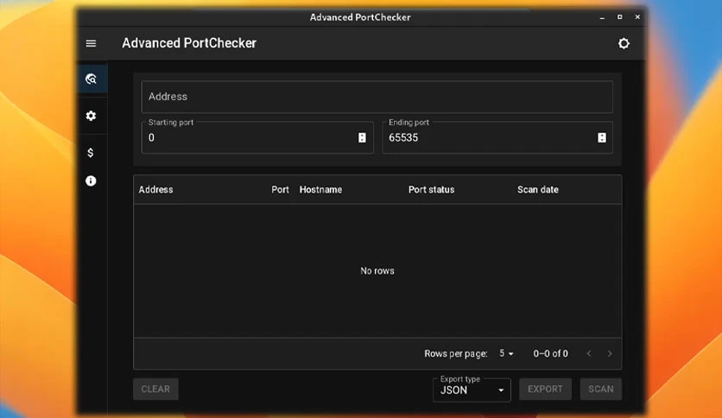The image size is (722, 418).
Task: Open the port scanner page in sidebar
Action: click(92, 79)
